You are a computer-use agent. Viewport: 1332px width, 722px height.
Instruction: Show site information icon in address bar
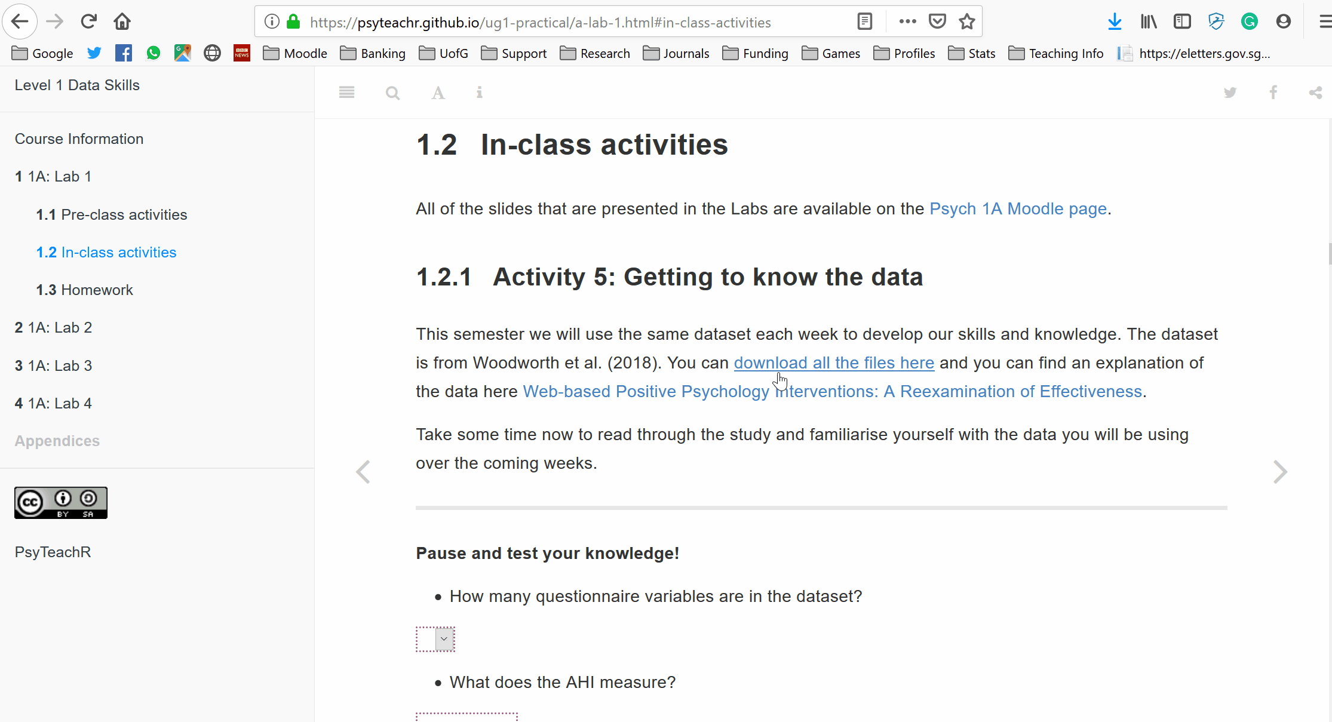272,22
